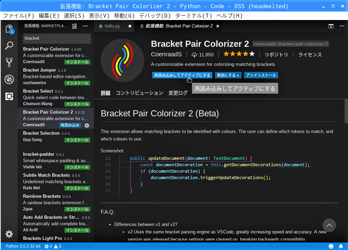Click the scroll-to-top arrow button
This screenshot has height=250, width=348.
[x=329, y=225]
